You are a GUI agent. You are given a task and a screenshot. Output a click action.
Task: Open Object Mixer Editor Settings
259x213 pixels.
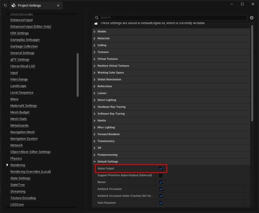30,152
